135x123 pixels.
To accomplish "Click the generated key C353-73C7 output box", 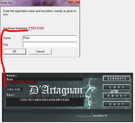I will point(45,102).
